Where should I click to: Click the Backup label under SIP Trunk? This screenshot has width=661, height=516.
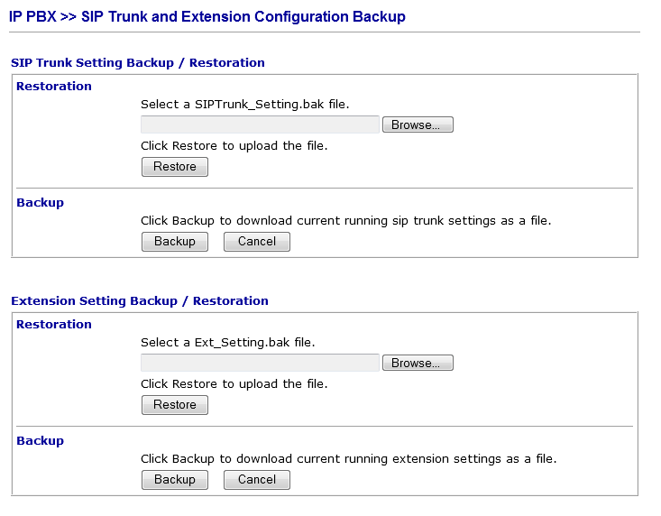pos(41,203)
